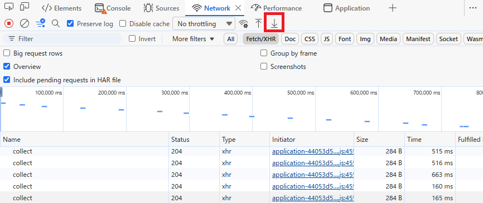Open the Performance tab
This screenshot has width=483, height=203.
tap(276, 8)
